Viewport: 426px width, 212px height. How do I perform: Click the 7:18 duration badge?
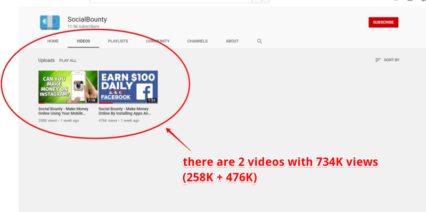tap(92, 100)
